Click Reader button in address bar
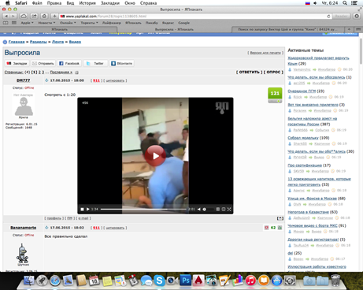363x290 pixels. coord(341,17)
